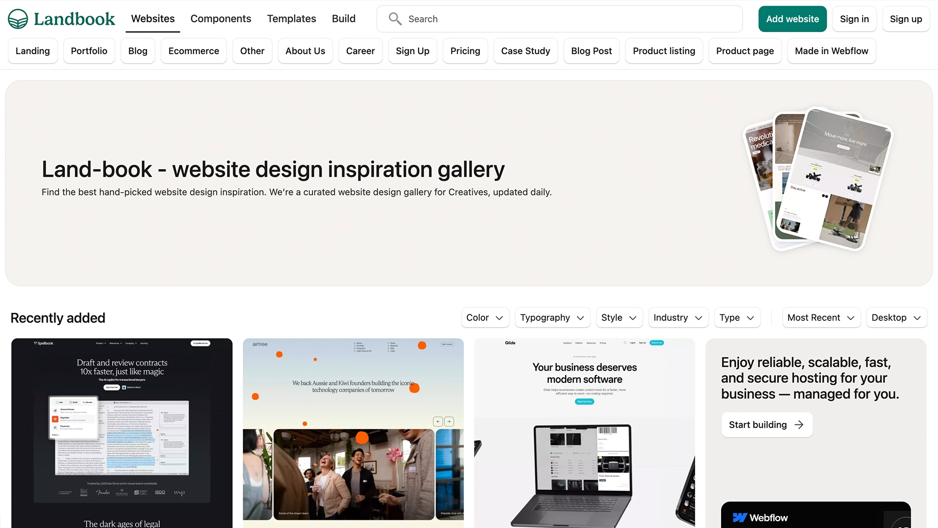Click the Sign in button

pos(854,19)
